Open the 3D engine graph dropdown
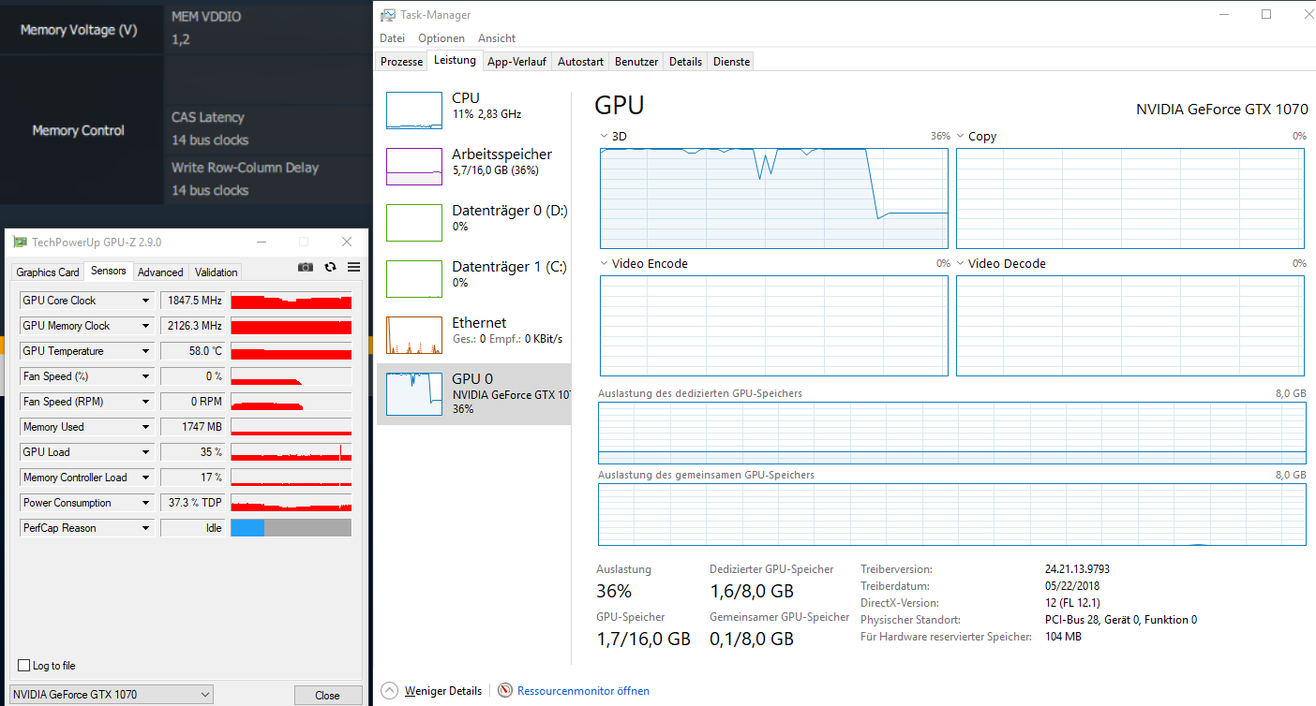 (x=605, y=137)
